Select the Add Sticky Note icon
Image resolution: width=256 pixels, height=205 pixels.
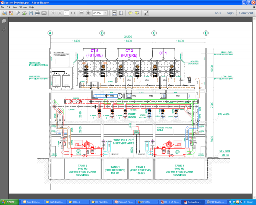coord(130,13)
